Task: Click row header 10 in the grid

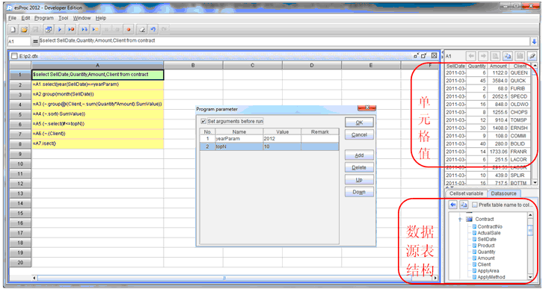Action: tap(20, 164)
